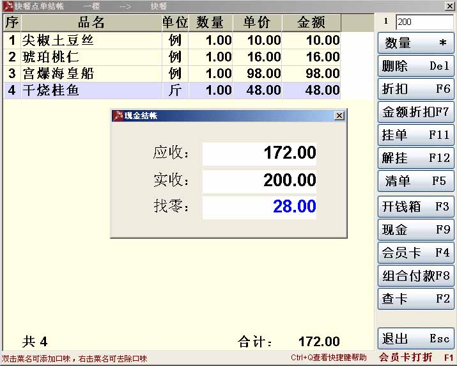Choose 会员卡 F4 member card payment
The image size is (457, 366).
[x=415, y=253]
